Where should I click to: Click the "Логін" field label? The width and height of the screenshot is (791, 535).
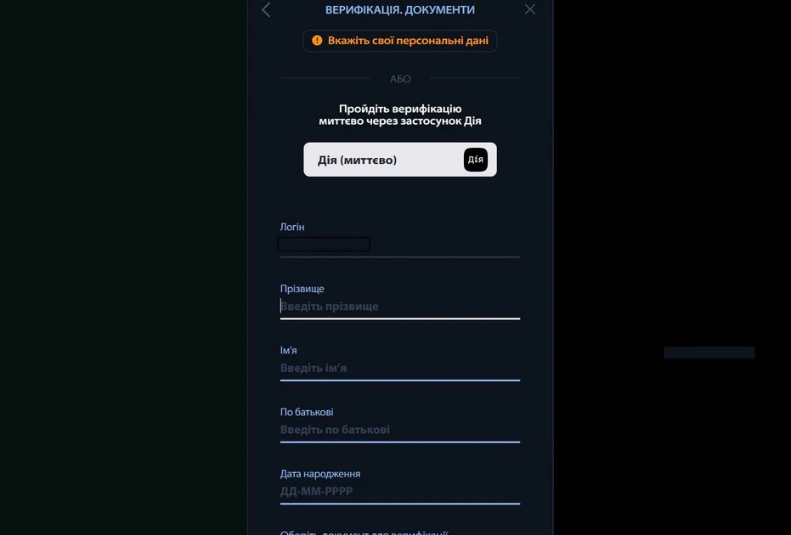292,228
